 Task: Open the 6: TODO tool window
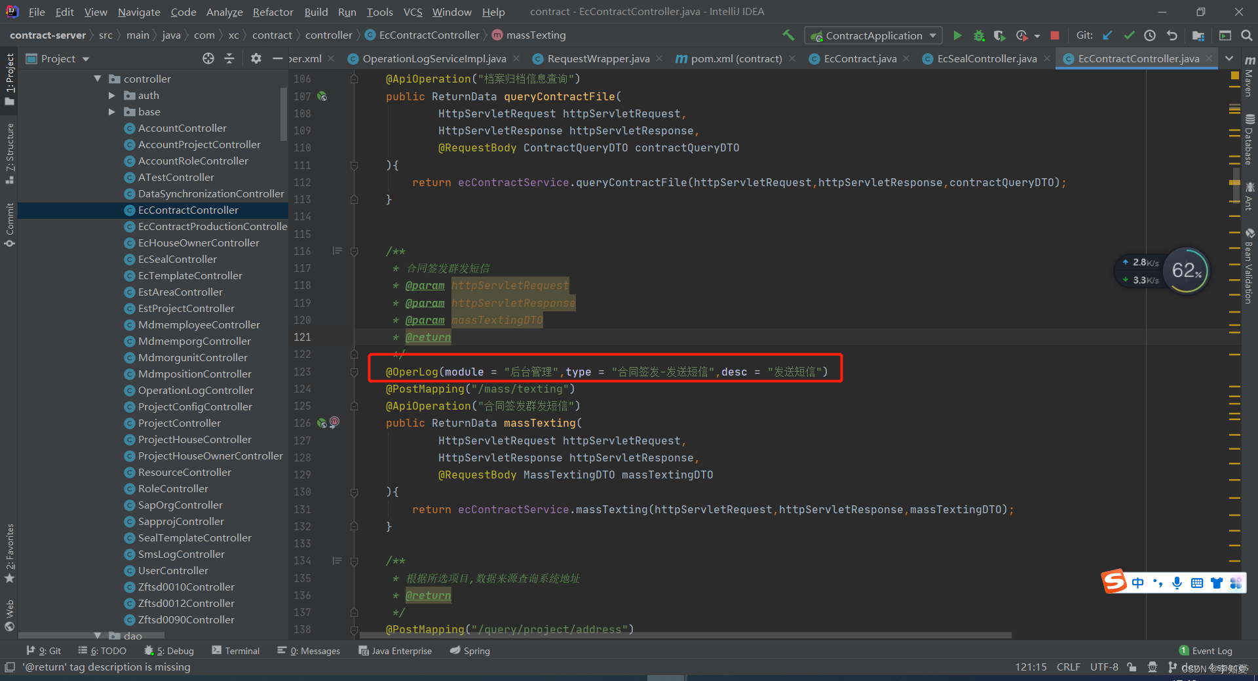pos(102,651)
